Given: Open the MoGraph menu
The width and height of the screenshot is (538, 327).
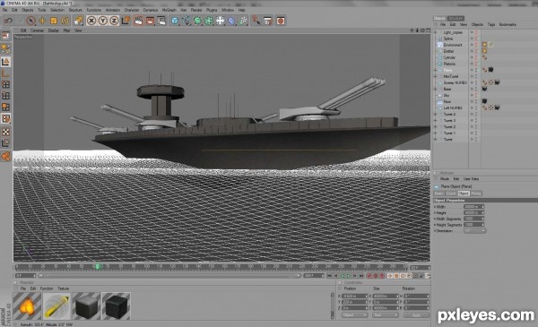Looking at the screenshot, I should tap(169, 10).
